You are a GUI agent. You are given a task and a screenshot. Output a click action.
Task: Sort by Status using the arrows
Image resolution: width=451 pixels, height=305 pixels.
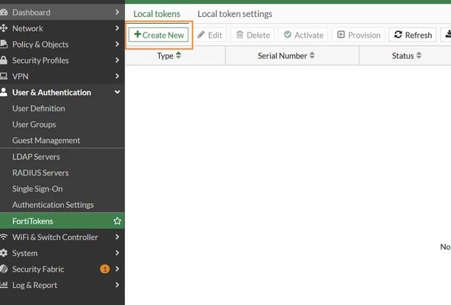click(x=418, y=56)
